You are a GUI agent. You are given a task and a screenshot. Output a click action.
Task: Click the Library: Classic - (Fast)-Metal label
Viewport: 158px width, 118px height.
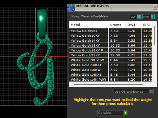pyautogui.click(x=90, y=16)
